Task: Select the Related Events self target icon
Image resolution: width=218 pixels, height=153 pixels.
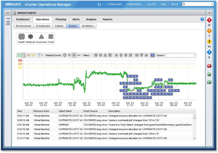Action: coord(65,55)
